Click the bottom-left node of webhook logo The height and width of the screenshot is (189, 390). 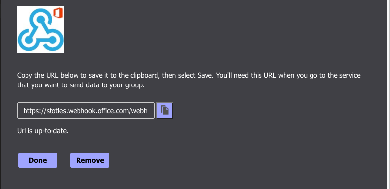click(29, 40)
